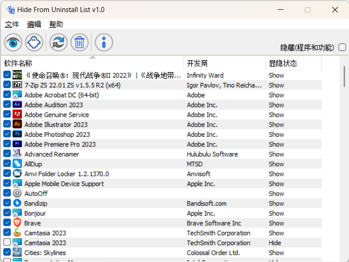The image size is (349, 262).
Task: Click the Hide status of Camtasia 2023
Action: (275, 243)
